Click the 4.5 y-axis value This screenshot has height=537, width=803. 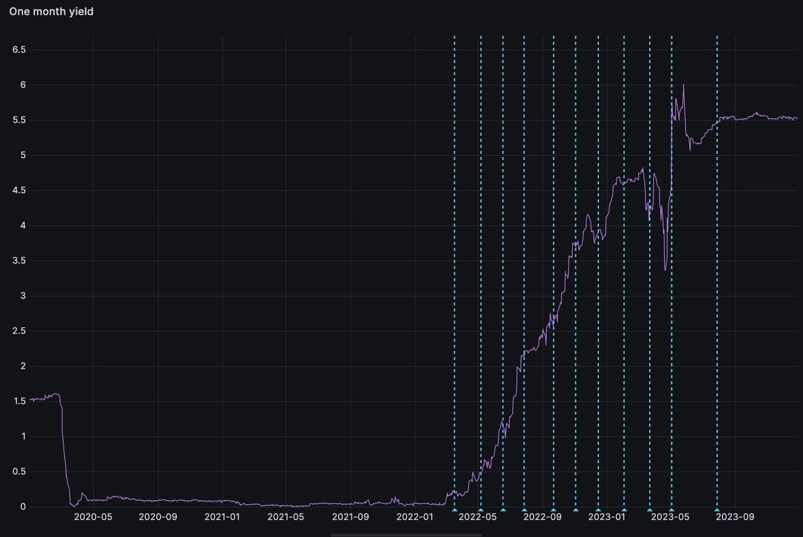19,190
